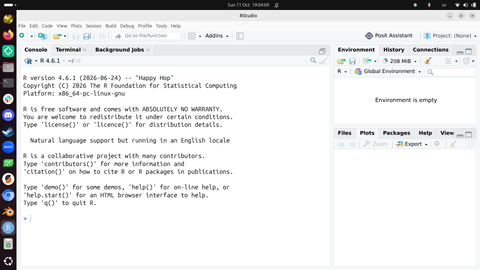The image size is (480, 270).
Task: Expand the panes layout dropdown arrow
Action: click(x=200, y=36)
